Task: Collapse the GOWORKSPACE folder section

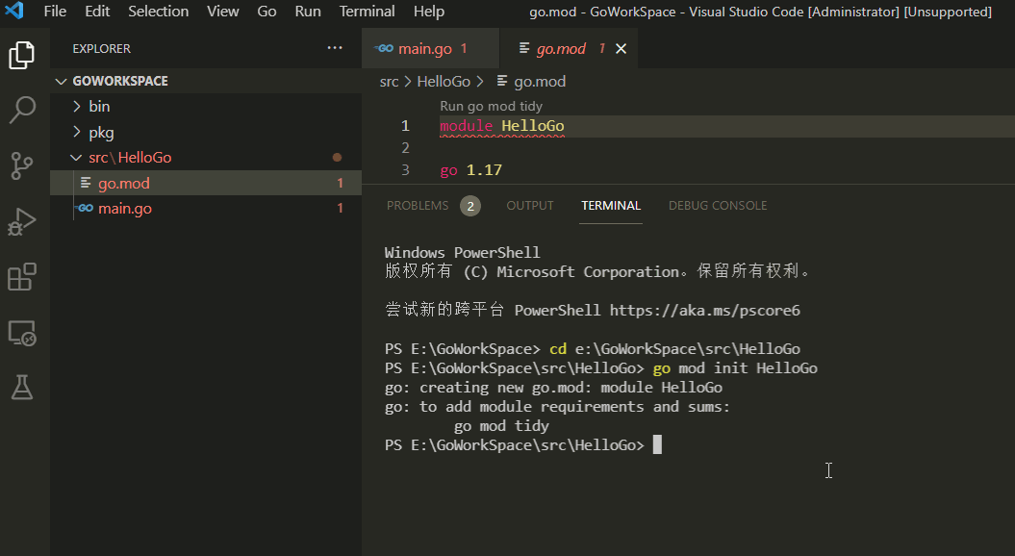Action: pyautogui.click(x=61, y=81)
